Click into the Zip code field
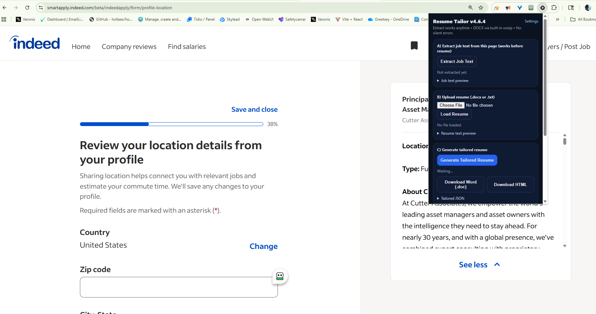596x314 pixels. pyautogui.click(x=179, y=287)
